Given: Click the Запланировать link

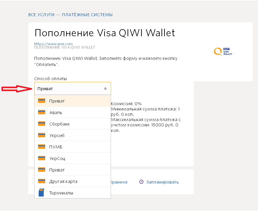Looking at the screenshot, I should tap(162, 182).
